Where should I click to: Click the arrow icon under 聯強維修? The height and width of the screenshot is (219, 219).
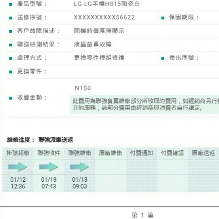80,167
